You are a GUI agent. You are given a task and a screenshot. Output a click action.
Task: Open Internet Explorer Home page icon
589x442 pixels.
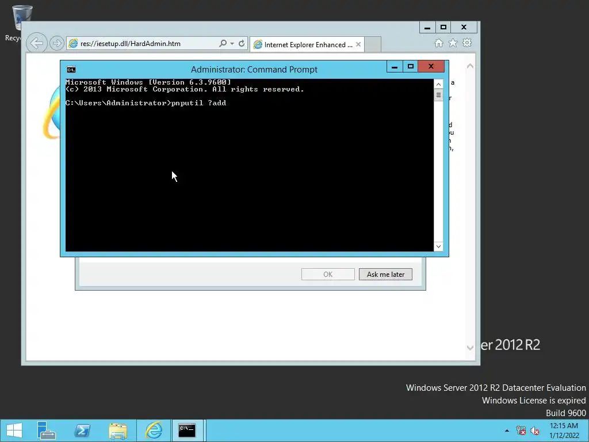tap(439, 43)
